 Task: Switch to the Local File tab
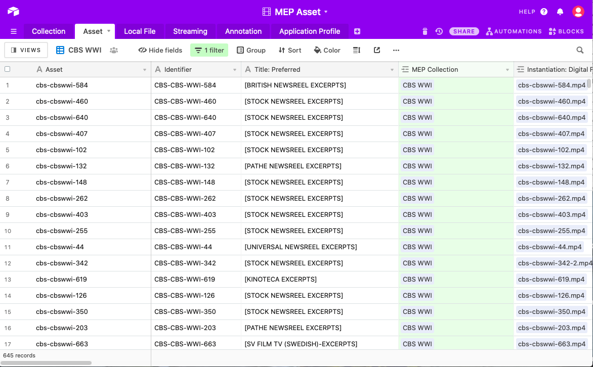[x=140, y=31]
